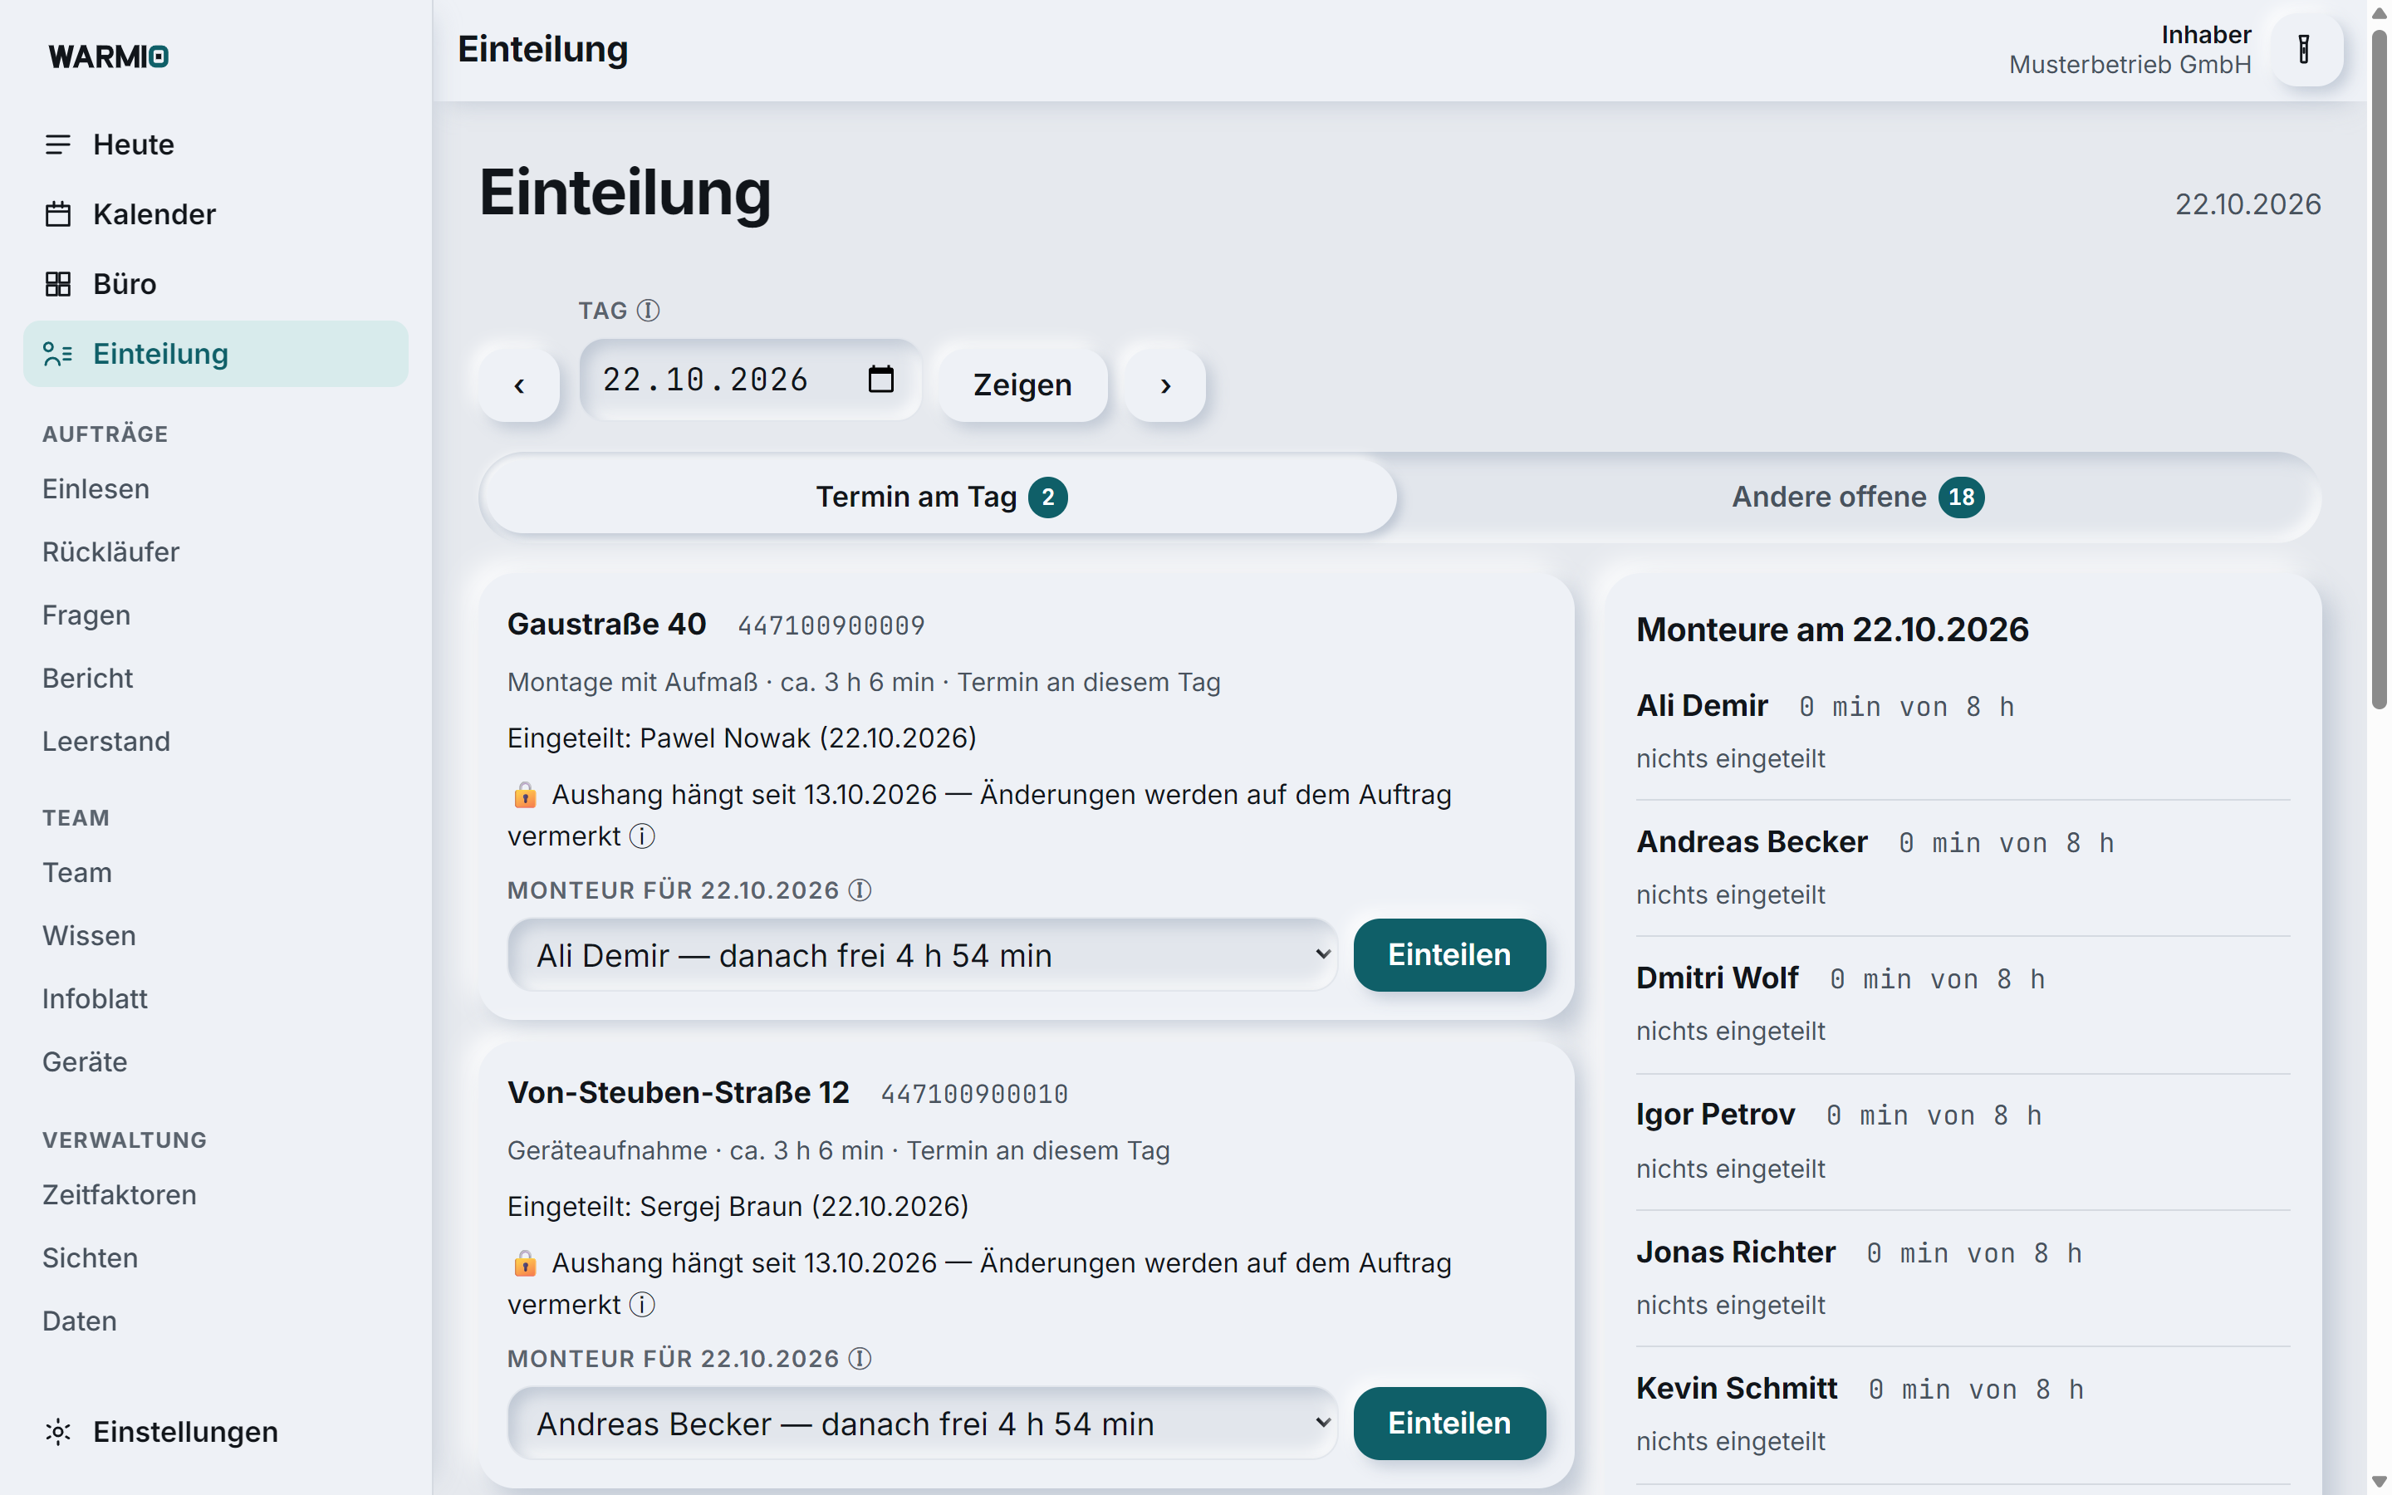Click info icon after Von-Steuben-Straße Aushang note
Image resolution: width=2392 pixels, height=1495 pixels.
[643, 1305]
